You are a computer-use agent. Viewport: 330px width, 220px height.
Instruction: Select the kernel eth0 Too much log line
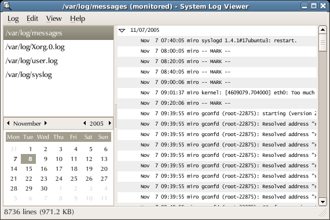tap(217, 93)
